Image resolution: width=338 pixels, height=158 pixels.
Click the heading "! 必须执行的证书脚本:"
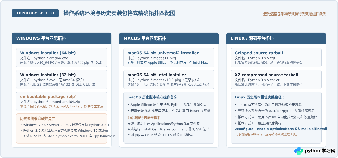[x=145, y=118]
